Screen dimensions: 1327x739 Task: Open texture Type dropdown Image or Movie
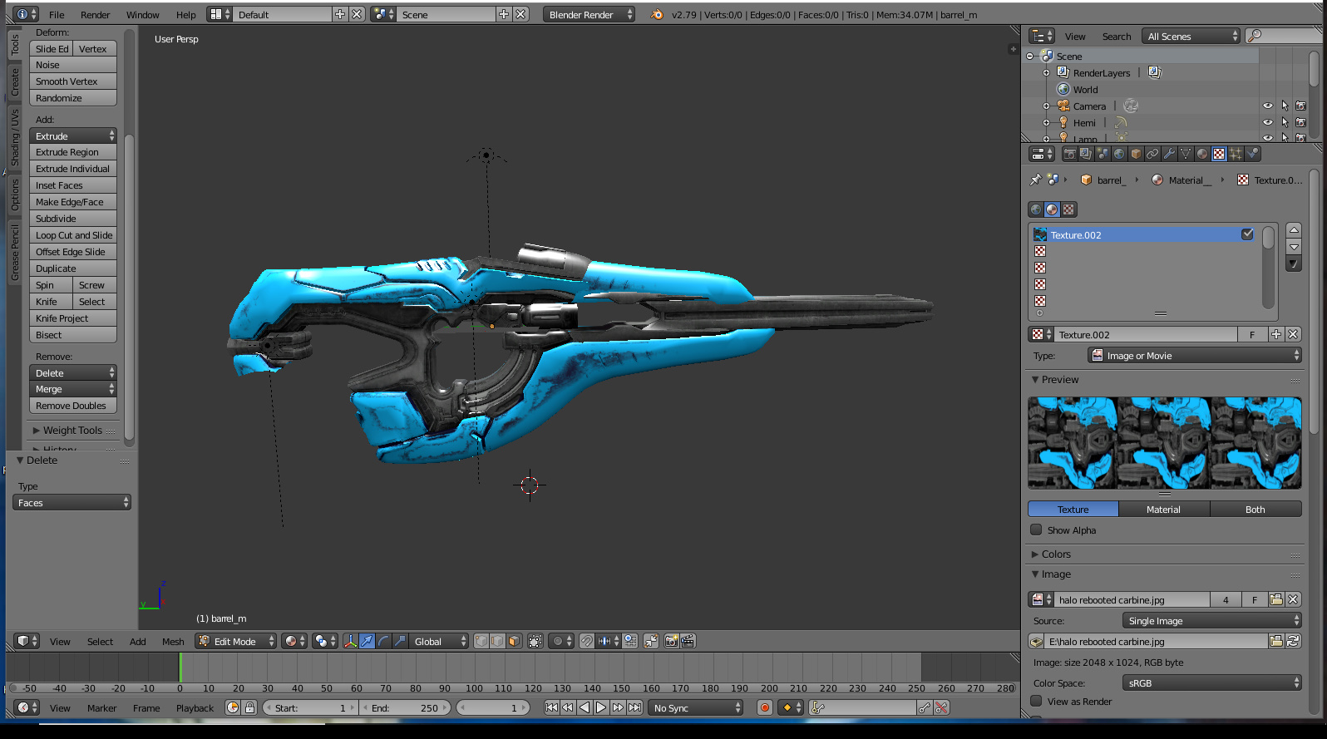pyautogui.click(x=1195, y=355)
